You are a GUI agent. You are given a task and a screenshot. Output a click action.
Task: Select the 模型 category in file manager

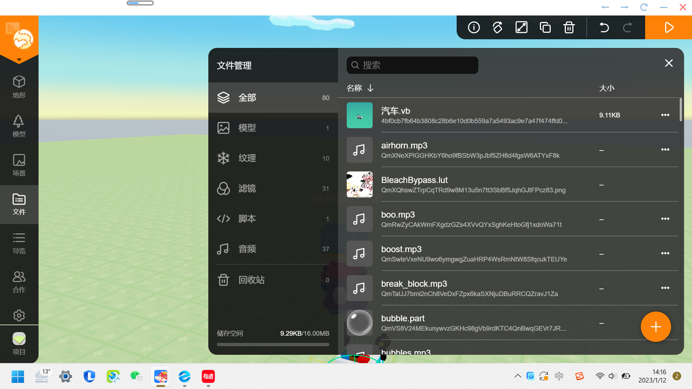(273, 128)
